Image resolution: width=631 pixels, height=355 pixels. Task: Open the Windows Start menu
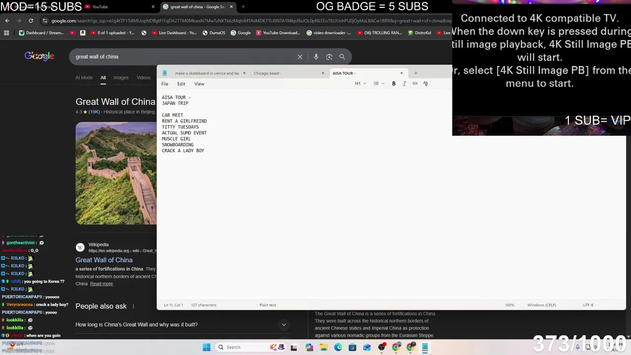click(x=207, y=347)
